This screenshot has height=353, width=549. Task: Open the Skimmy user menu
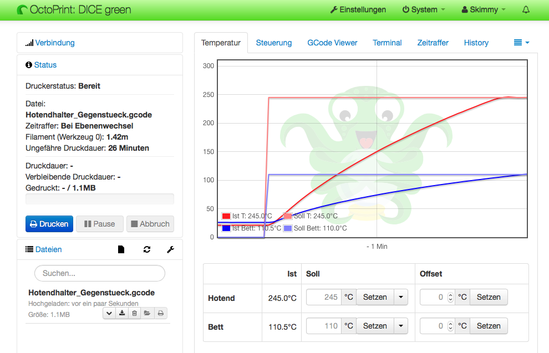[x=483, y=10]
